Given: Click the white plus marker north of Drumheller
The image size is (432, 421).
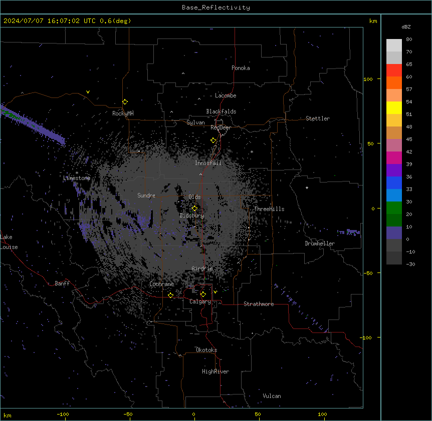Looking at the screenshot, I should [x=307, y=187].
